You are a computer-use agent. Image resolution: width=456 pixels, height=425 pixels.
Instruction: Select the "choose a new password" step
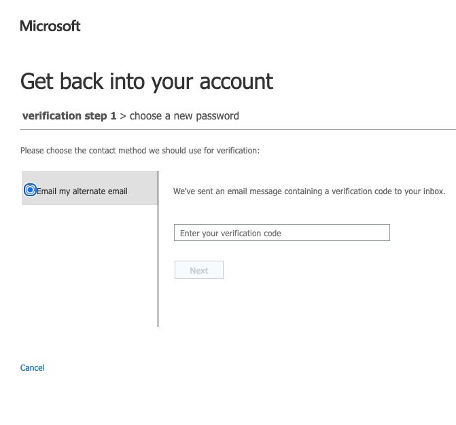[x=184, y=115]
